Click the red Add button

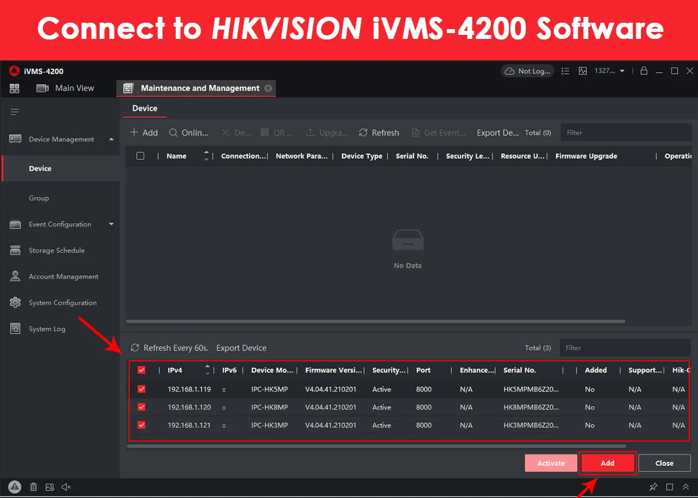607,463
